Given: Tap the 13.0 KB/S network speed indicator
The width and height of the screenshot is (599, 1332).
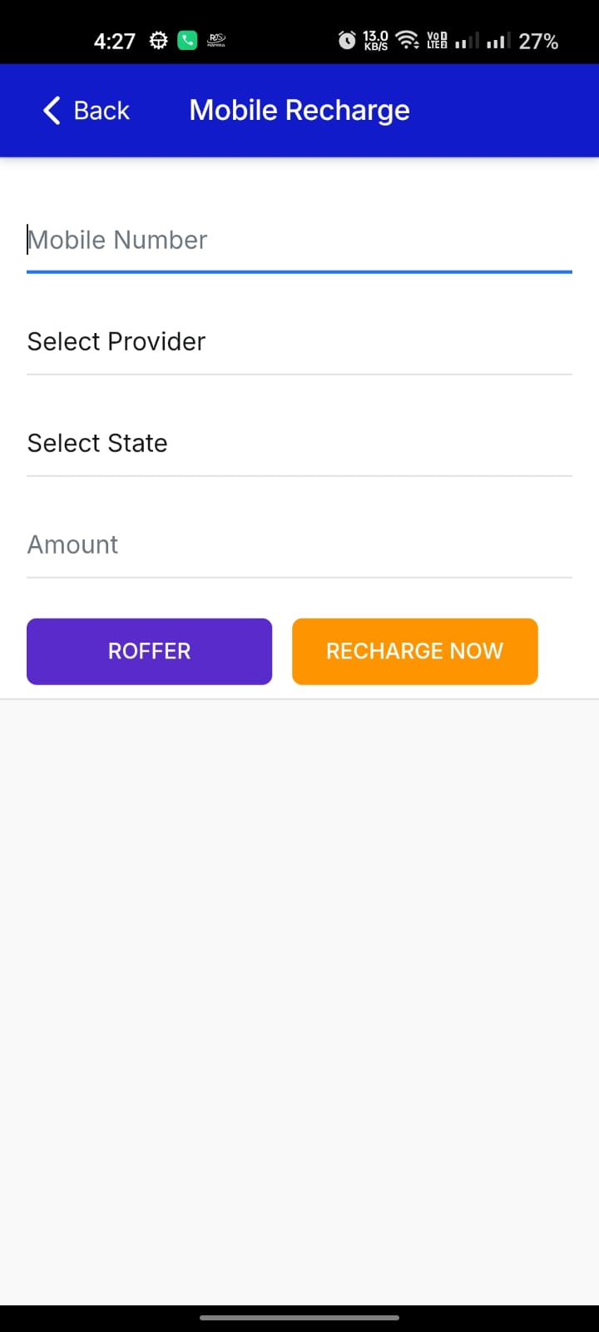Looking at the screenshot, I should point(375,40).
